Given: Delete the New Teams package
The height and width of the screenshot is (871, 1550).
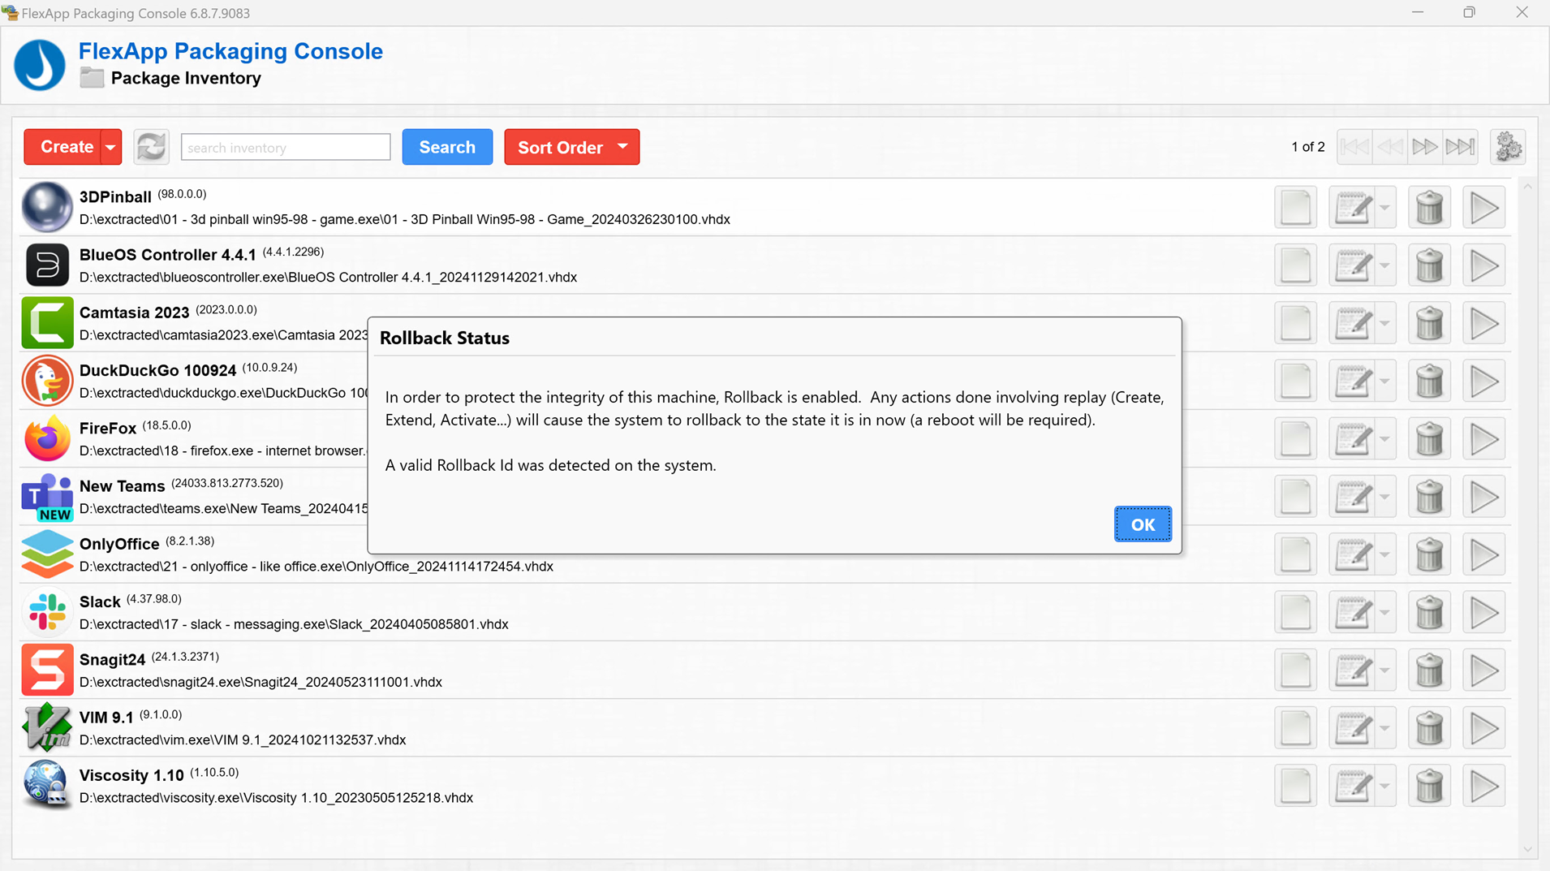Looking at the screenshot, I should pos(1429,497).
